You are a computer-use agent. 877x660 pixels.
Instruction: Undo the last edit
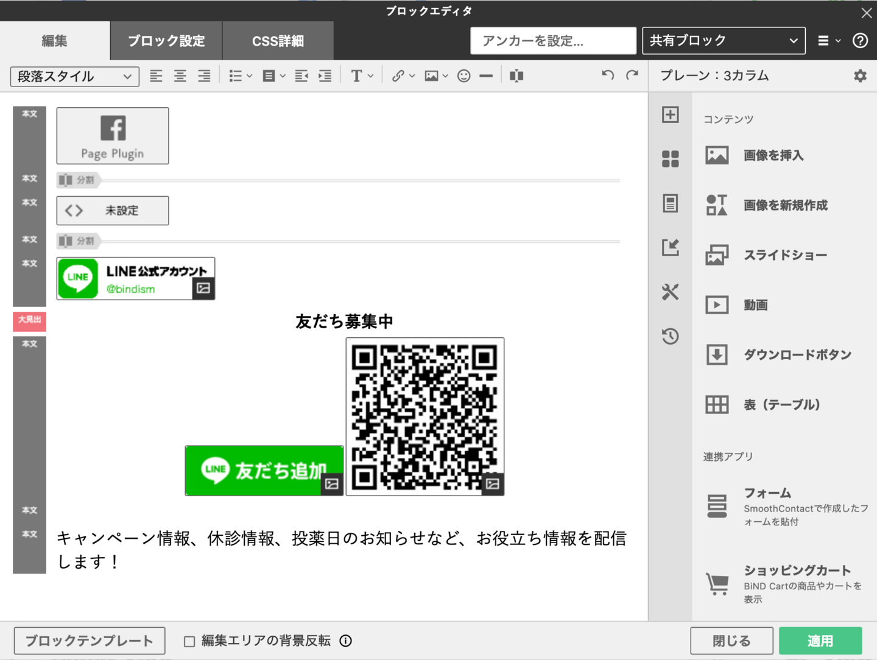608,75
